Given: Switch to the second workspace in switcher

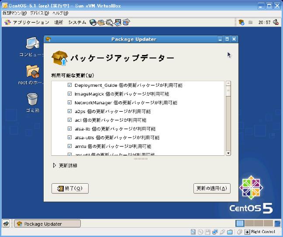Looking at the screenshot, I should coord(249,223).
